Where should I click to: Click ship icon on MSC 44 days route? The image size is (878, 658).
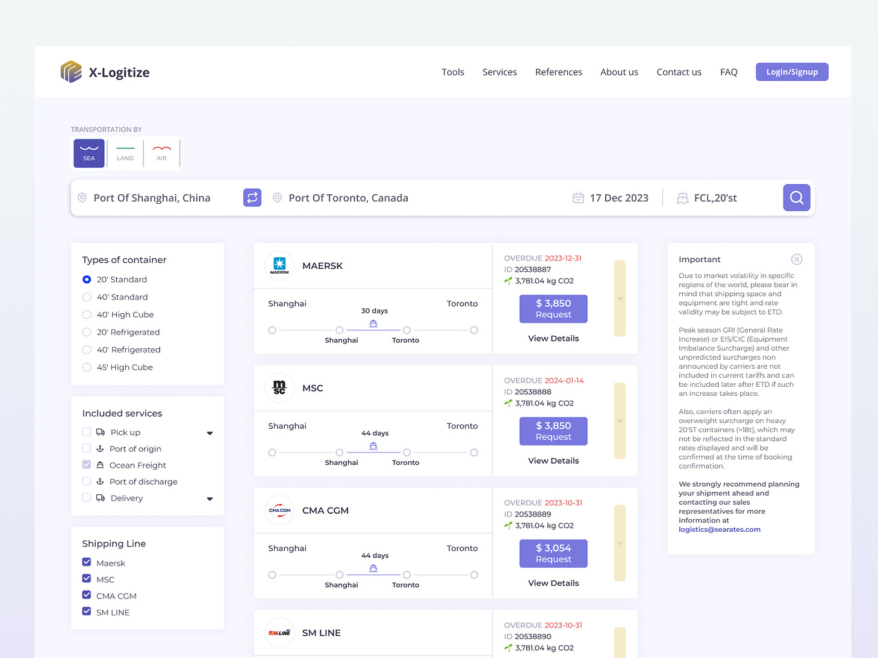click(x=373, y=446)
